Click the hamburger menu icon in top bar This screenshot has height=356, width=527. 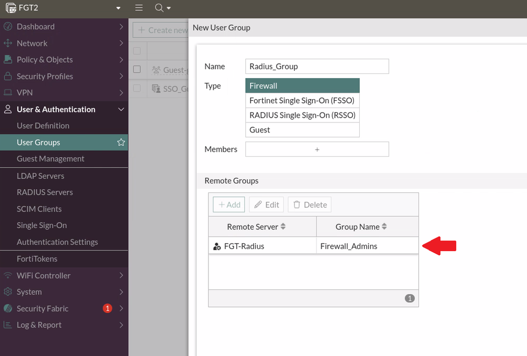point(139,8)
